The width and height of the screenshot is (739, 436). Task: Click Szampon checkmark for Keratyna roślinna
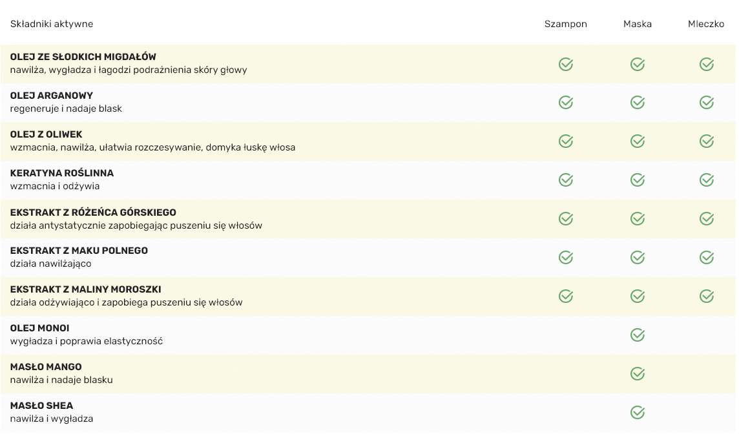[566, 180]
